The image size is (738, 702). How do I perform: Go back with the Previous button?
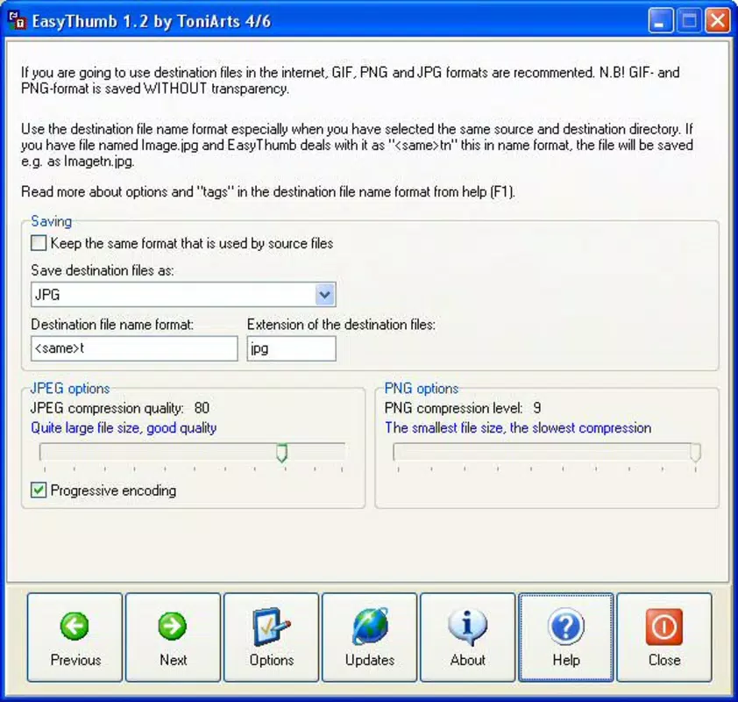pyautogui.click(x=75, y=637)
